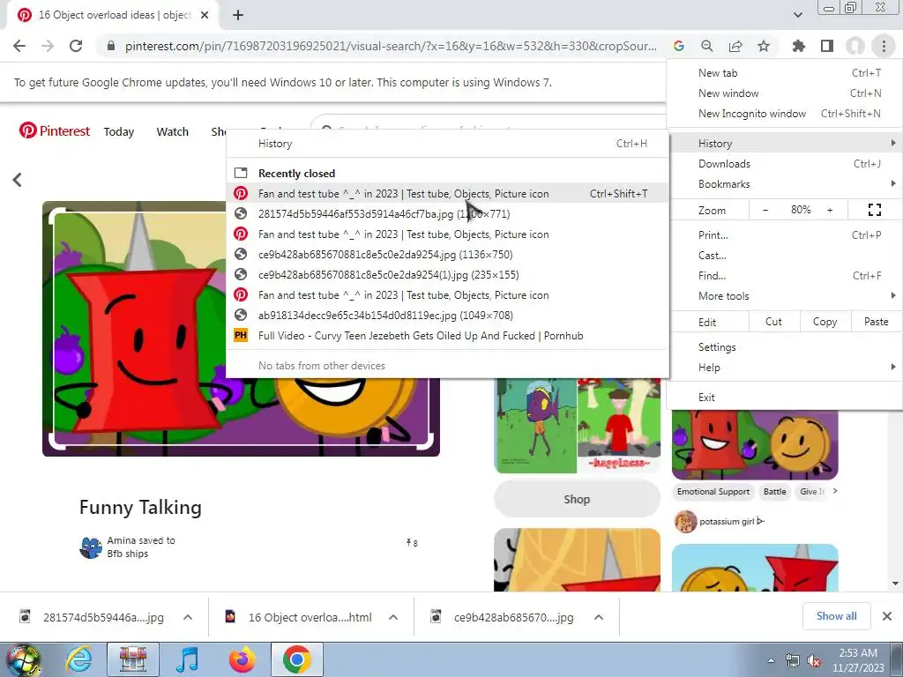The image size is (903, 677).
Task: Click Show all downloads
Action: [836, 616]
